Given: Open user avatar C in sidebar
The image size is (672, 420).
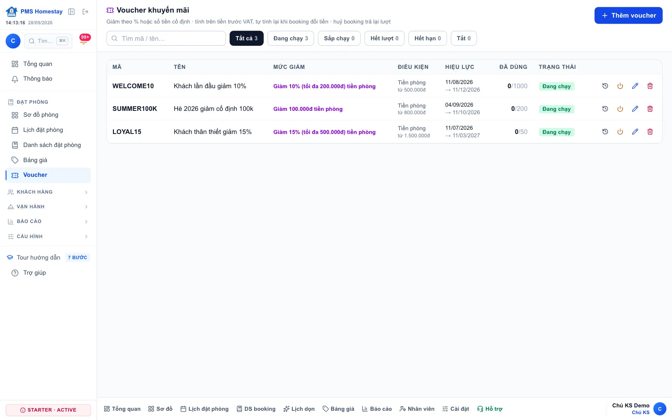Looking at the screenshot, I should tap(13, 41).
